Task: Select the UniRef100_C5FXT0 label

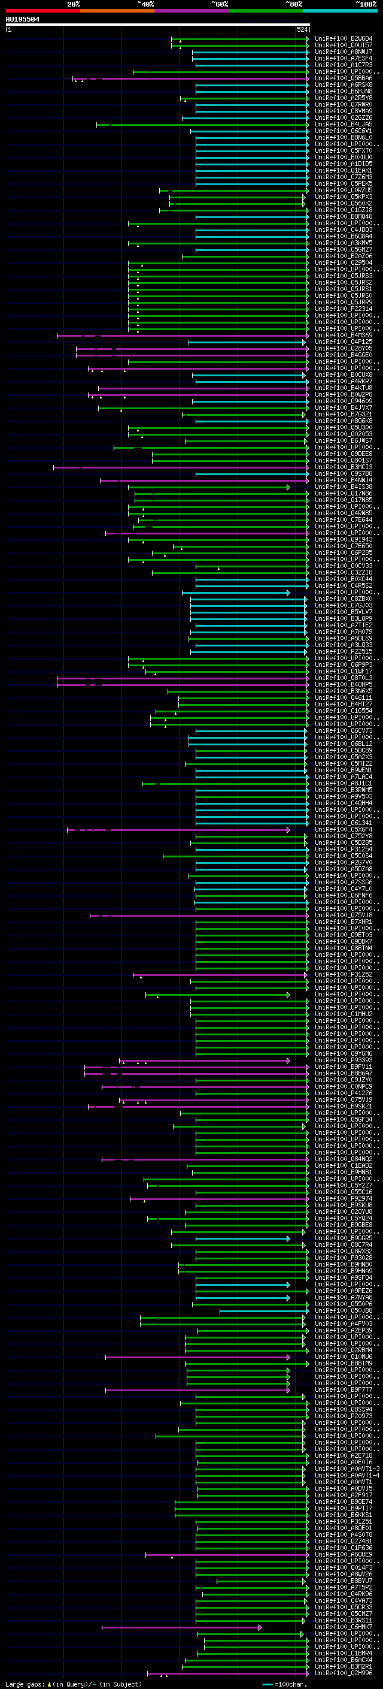Action: 343,151
